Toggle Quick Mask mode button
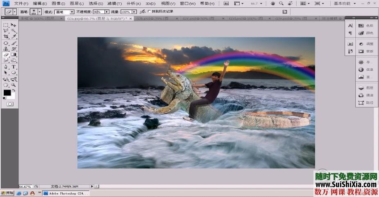The image size is (379, 197). coord(10,104)
